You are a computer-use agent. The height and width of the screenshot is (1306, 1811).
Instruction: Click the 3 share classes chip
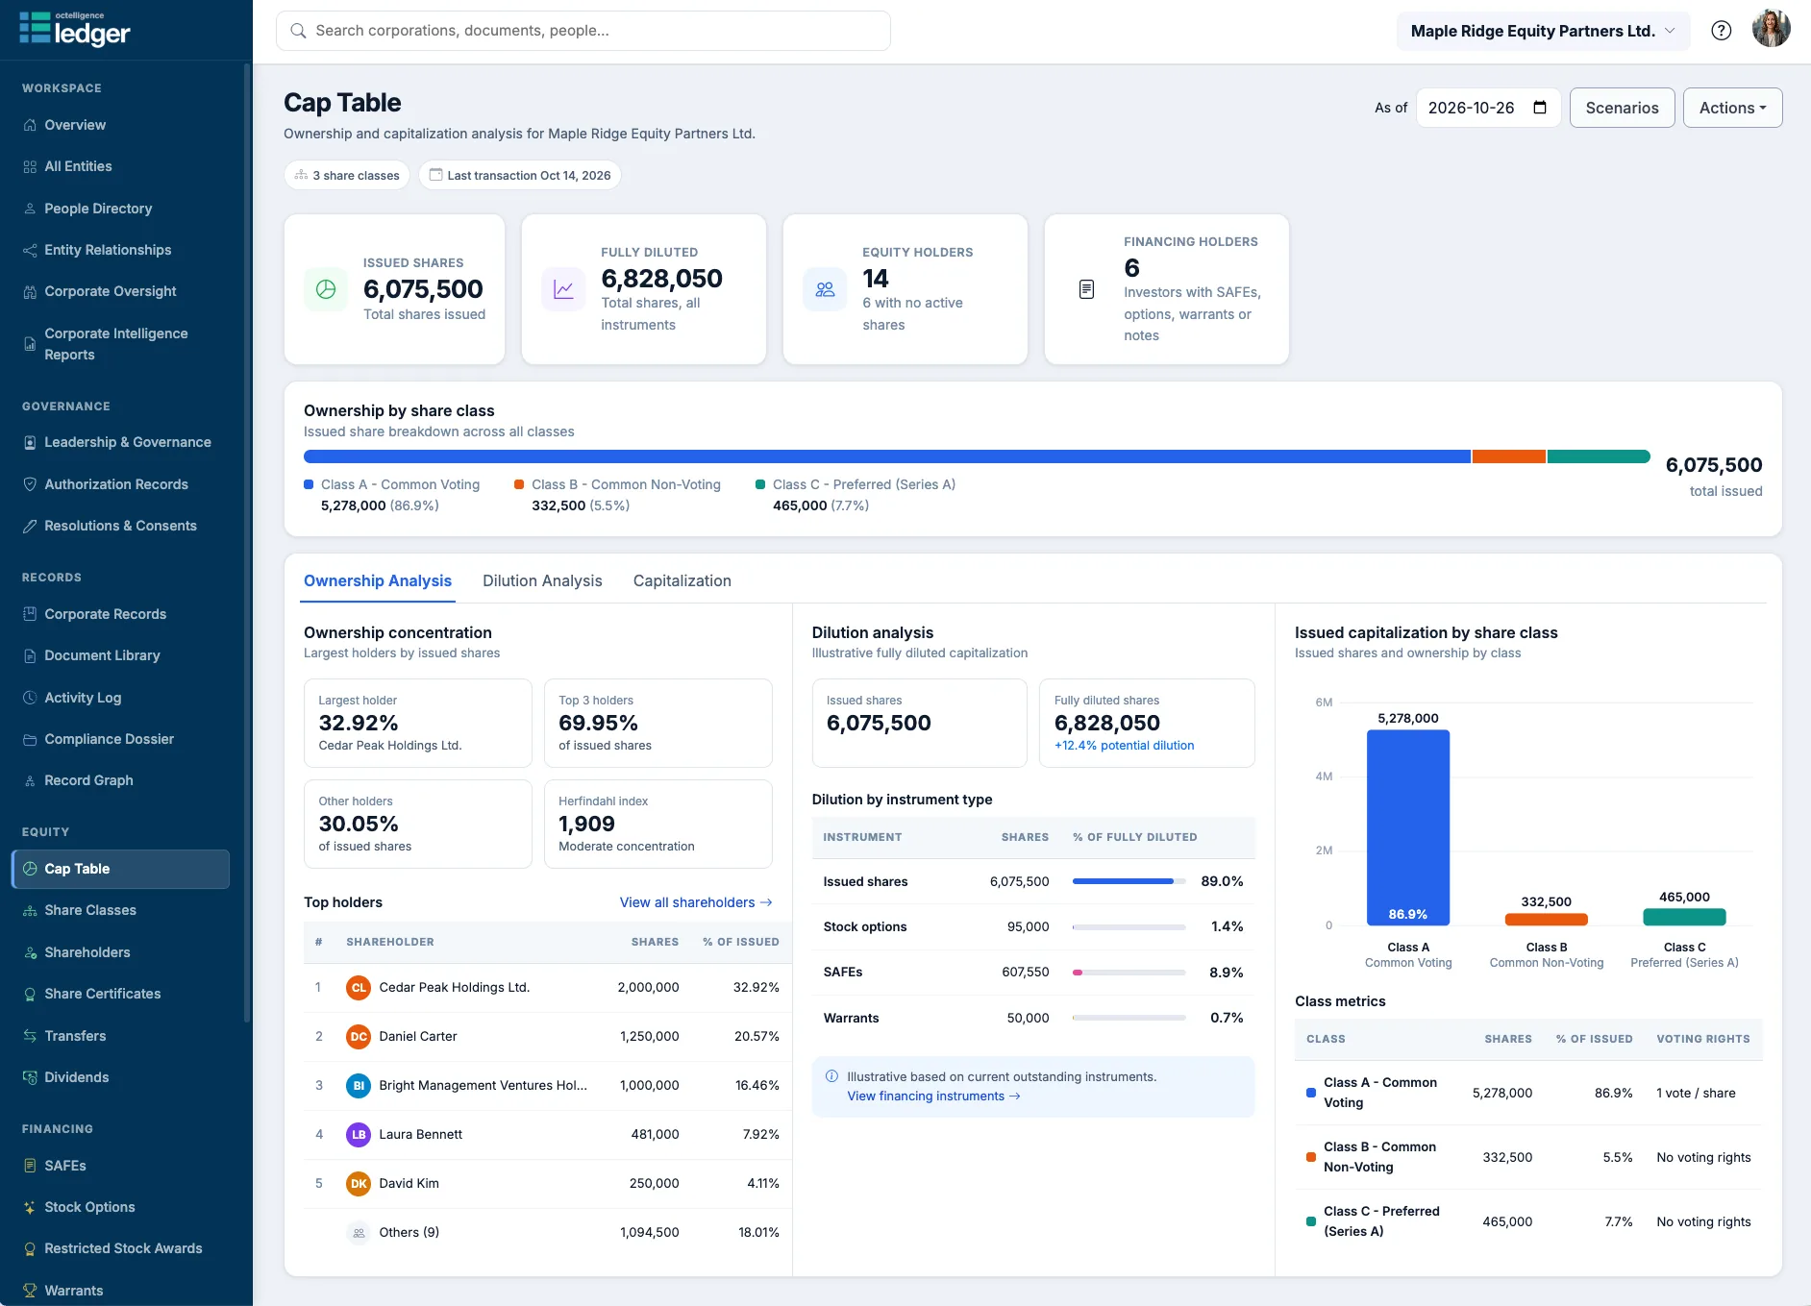[347, 176]
